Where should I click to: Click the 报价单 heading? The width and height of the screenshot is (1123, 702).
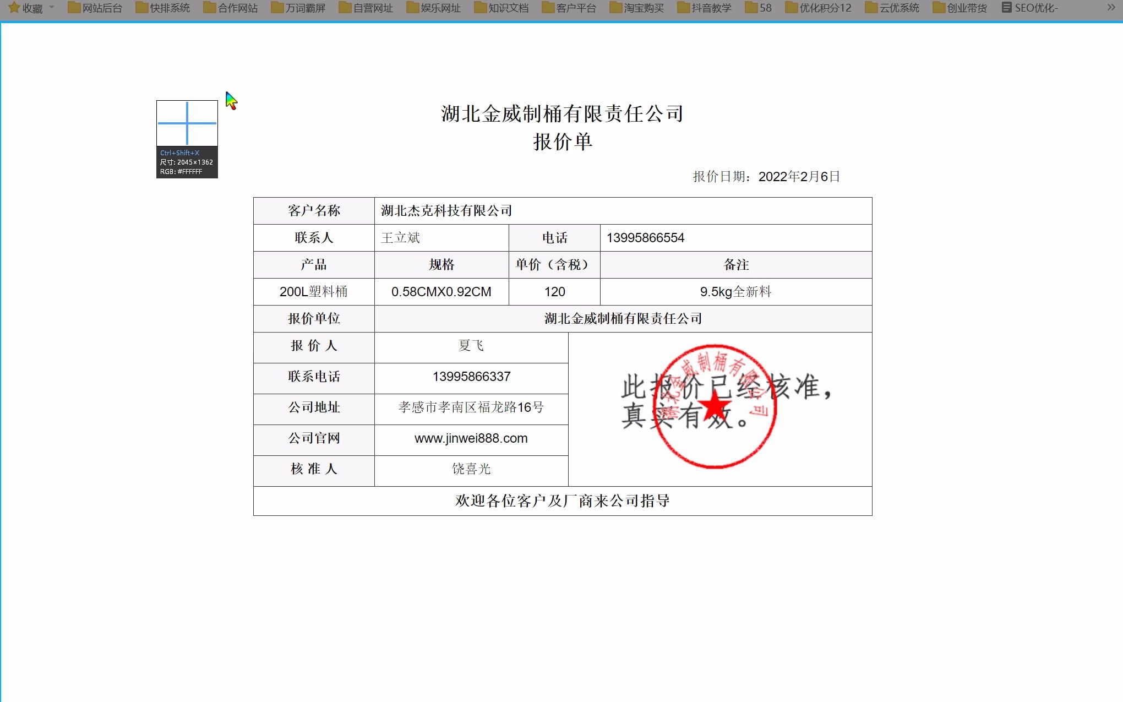[x=562, y=142]
